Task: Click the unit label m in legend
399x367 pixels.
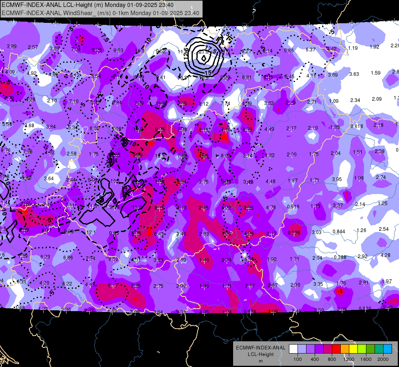Action: pos(260,361)
